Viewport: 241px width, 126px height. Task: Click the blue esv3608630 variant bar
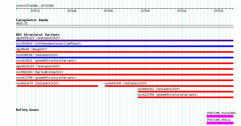pyautogui.click(x=125, y=46)
